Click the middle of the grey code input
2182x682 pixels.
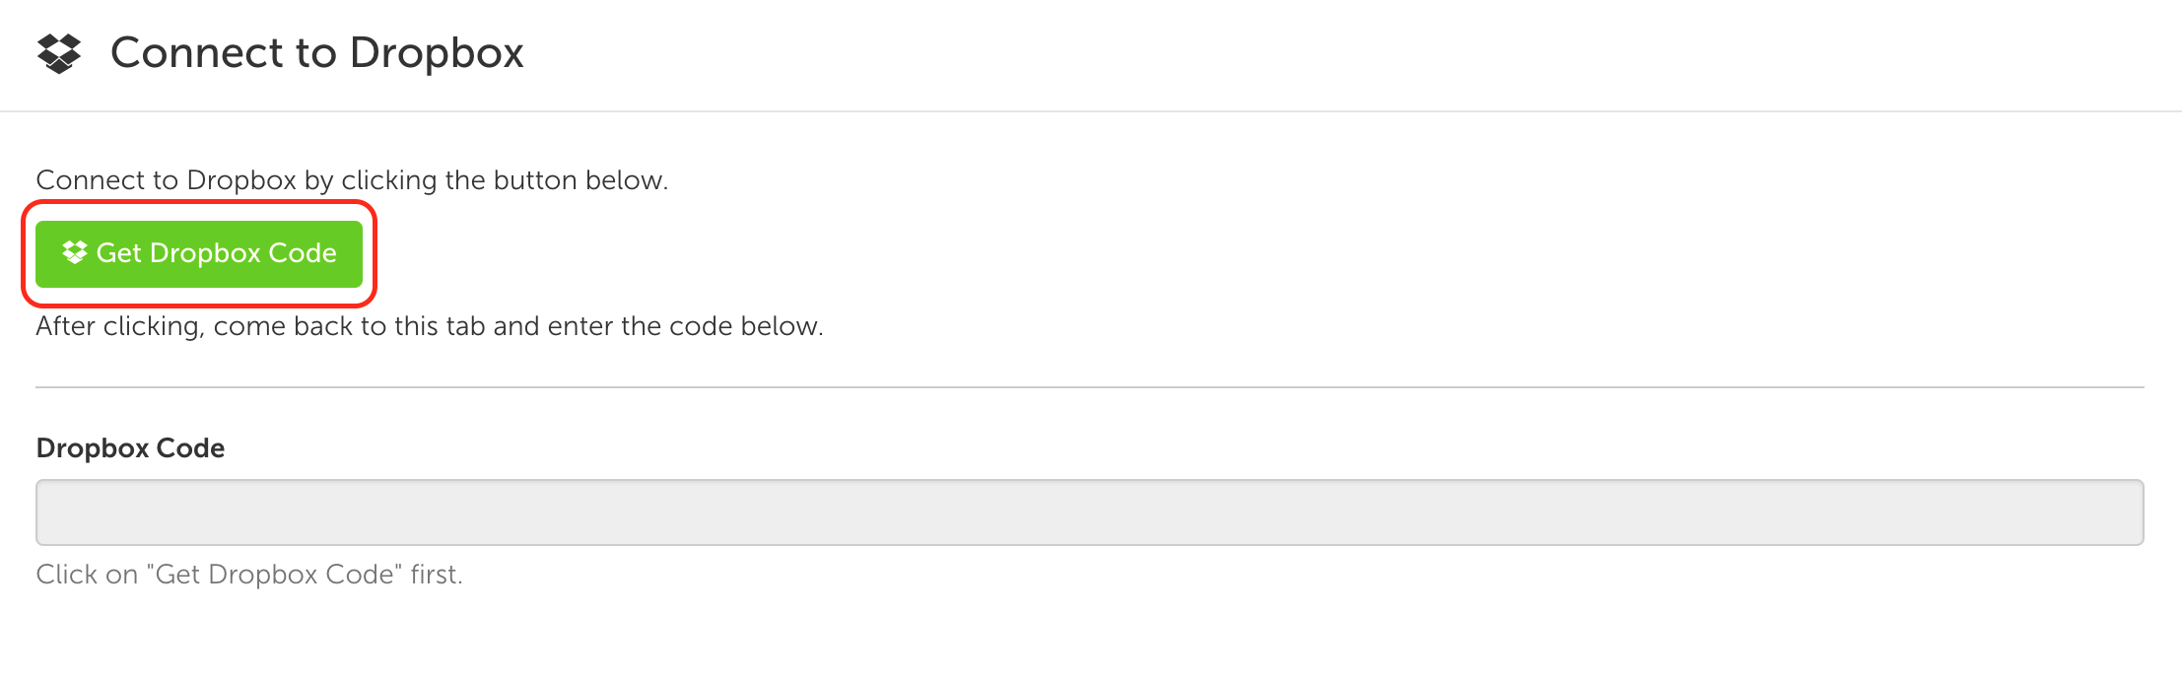(1090, 512)
